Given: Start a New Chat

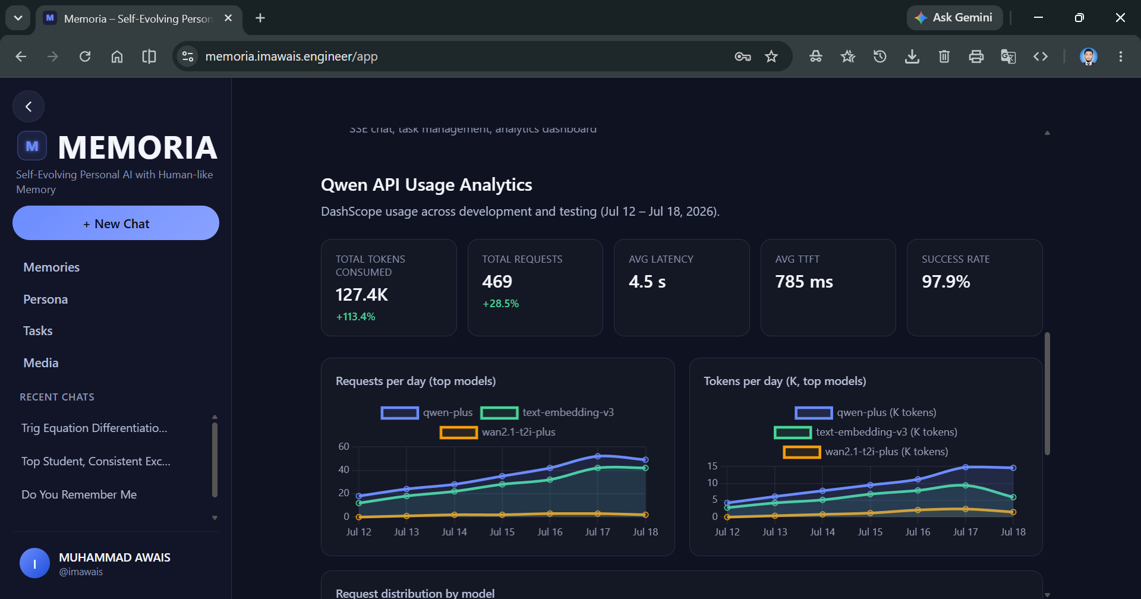Looking at the screenshot, I should tap(116, 223).
